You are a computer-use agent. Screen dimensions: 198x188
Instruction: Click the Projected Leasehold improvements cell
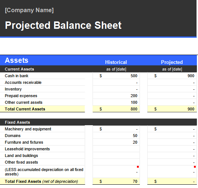tap(172, 149)
